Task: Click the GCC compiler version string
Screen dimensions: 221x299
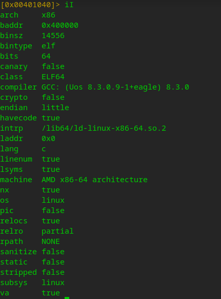Action: pos(115,87)
